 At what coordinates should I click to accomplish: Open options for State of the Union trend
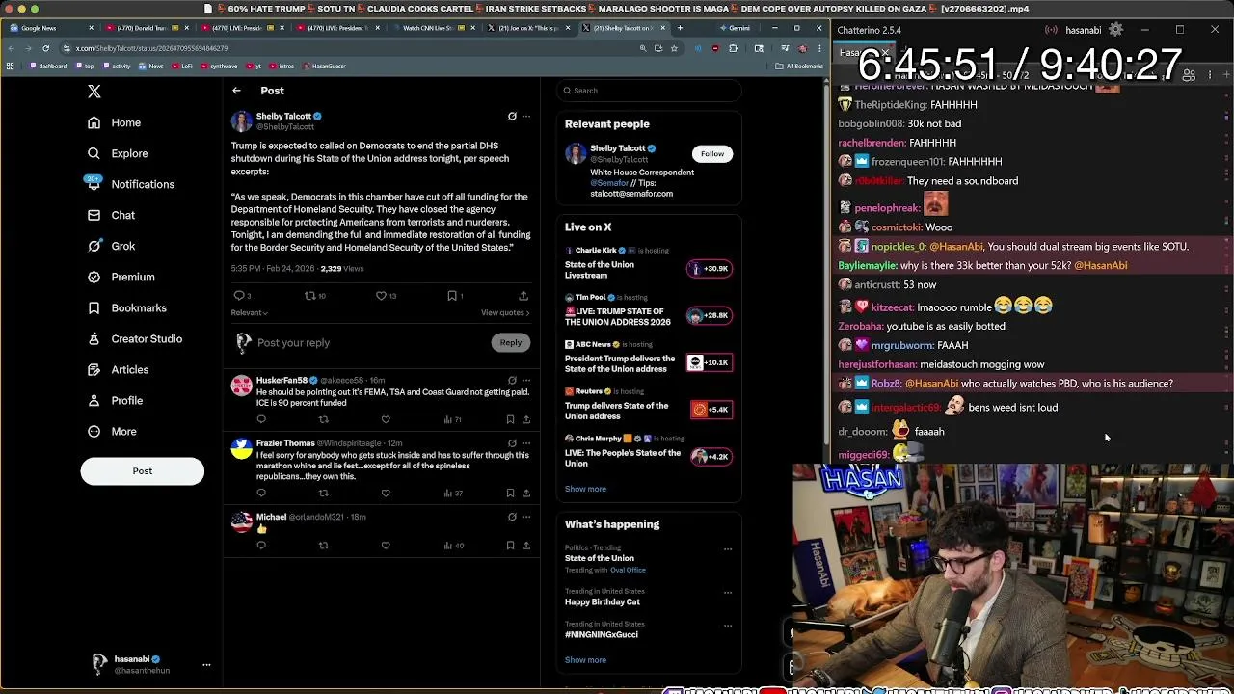point(728,549)
